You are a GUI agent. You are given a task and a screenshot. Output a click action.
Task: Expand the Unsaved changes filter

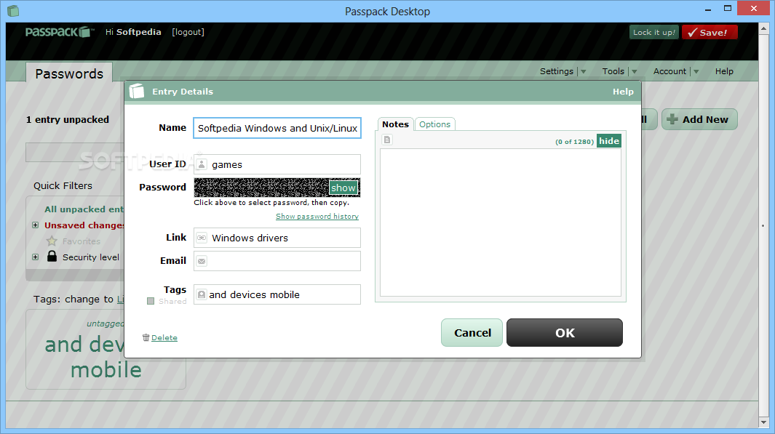click(35, 225)
